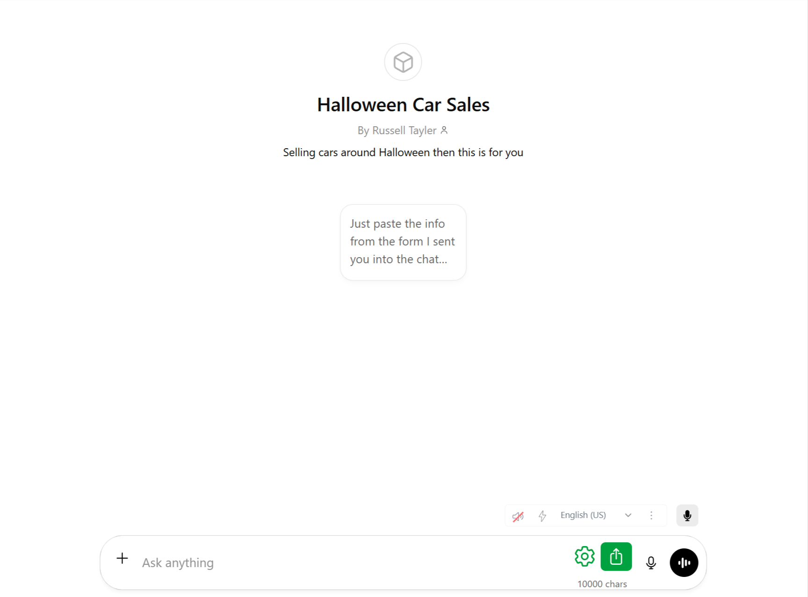Screen dimensions: 808x597
Task: Start dictation with input bar microphone
Action: click(650, 562)
